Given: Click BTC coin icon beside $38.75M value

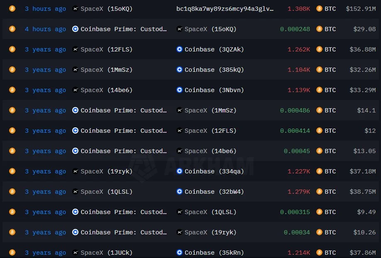Looking at the screenshot, I should (x=319, y=192).
